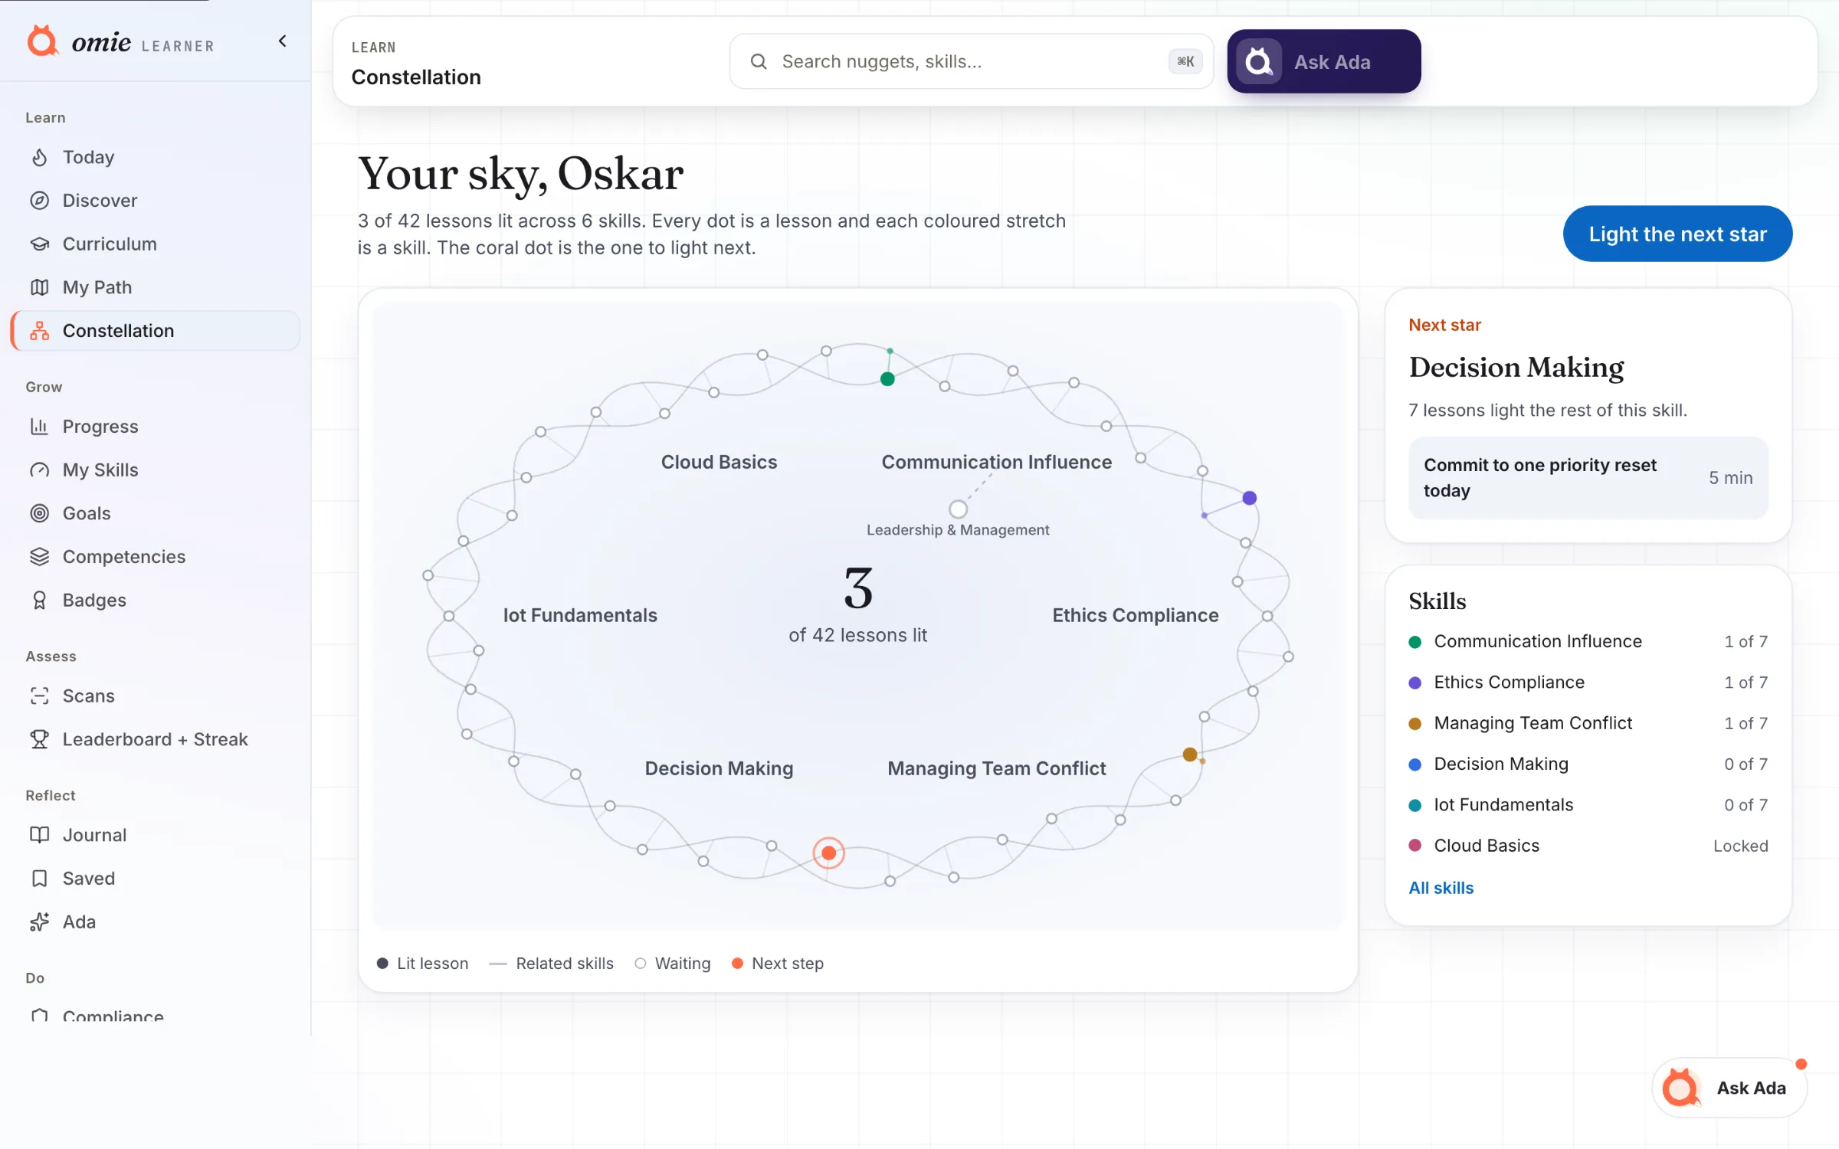
Task: Click the magnifier icon in search bar
Action: point(759,61)
